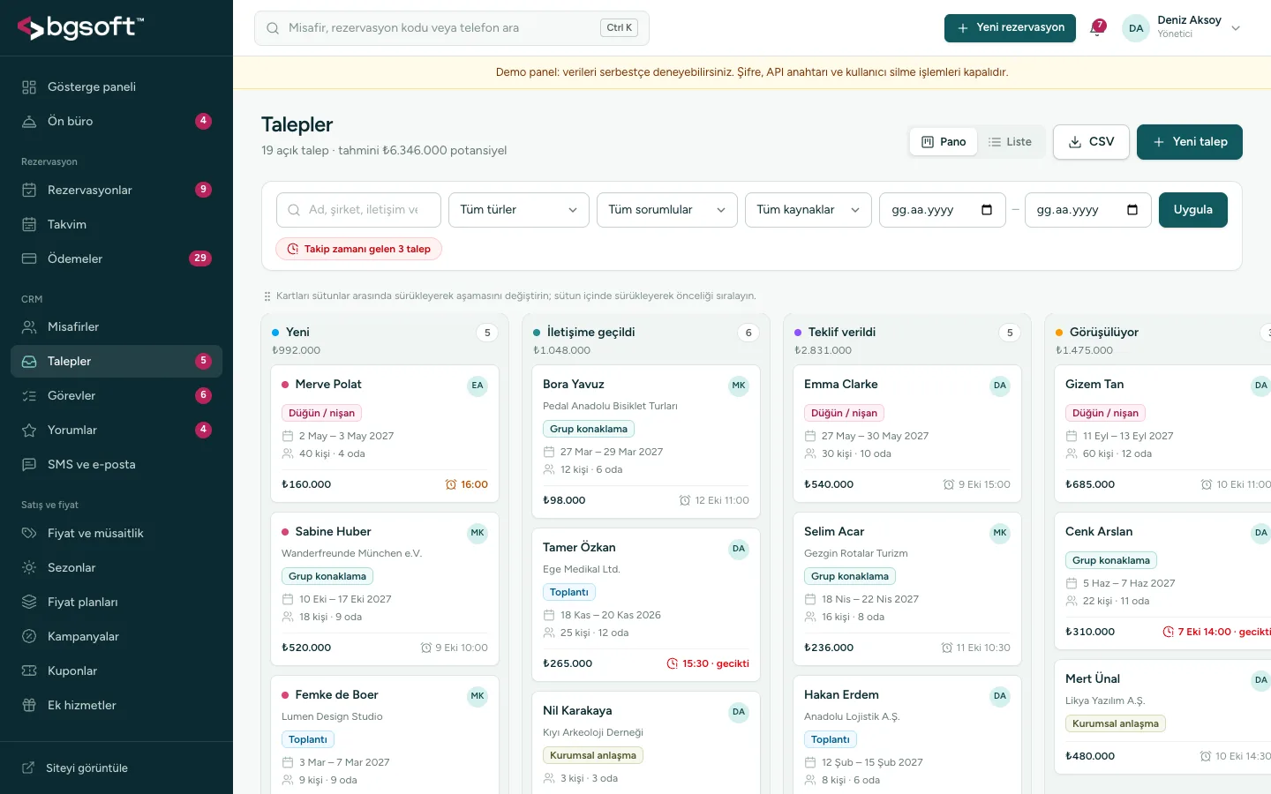Click the Ek hizmetler gift icon
This screenshot has width=1271, height=794.
[x=29, y=705]
